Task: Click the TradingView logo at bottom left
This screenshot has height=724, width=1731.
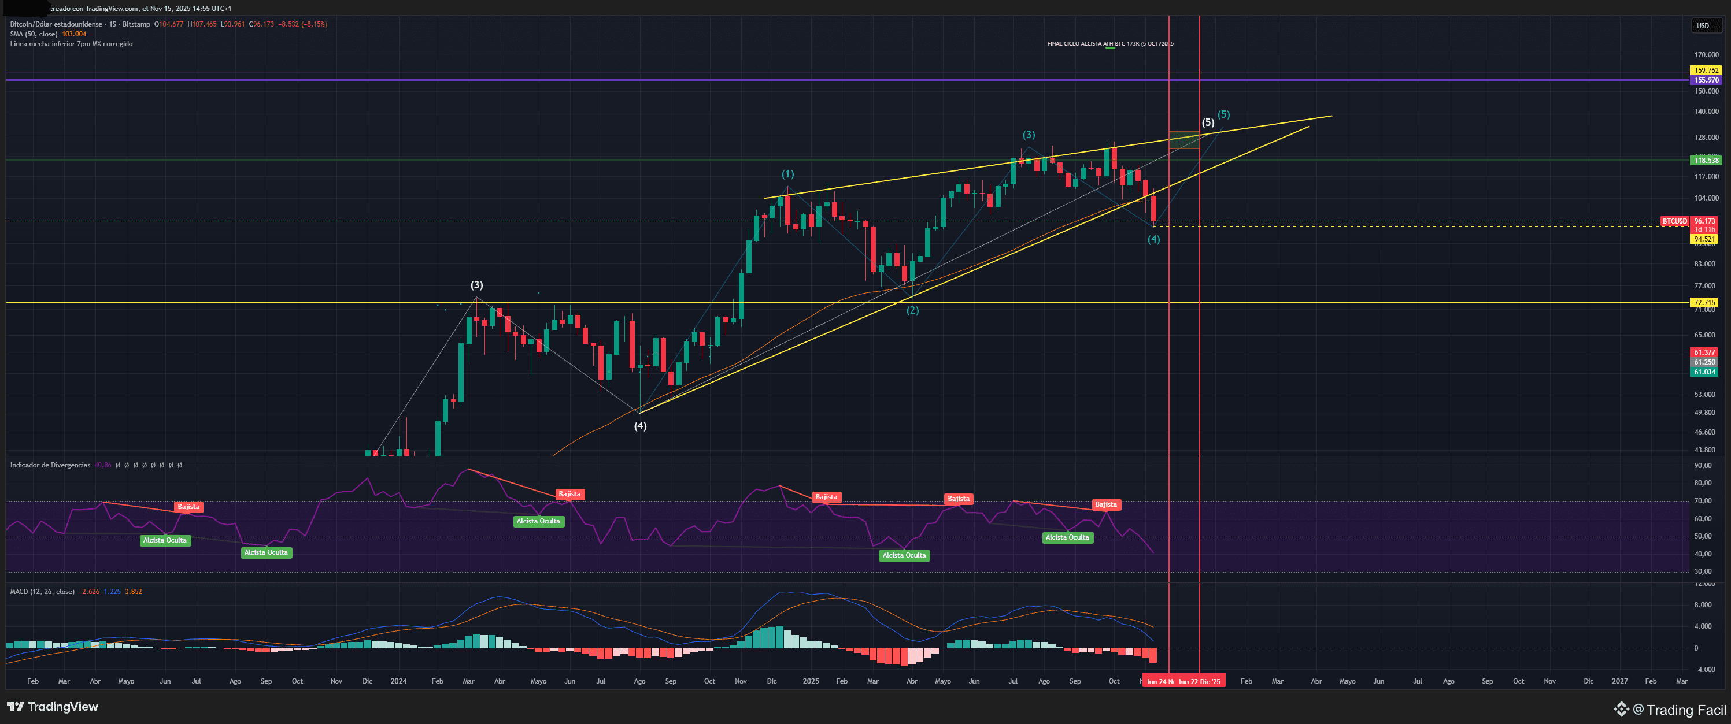Action: pyautogui.click(x=53, y=707)
